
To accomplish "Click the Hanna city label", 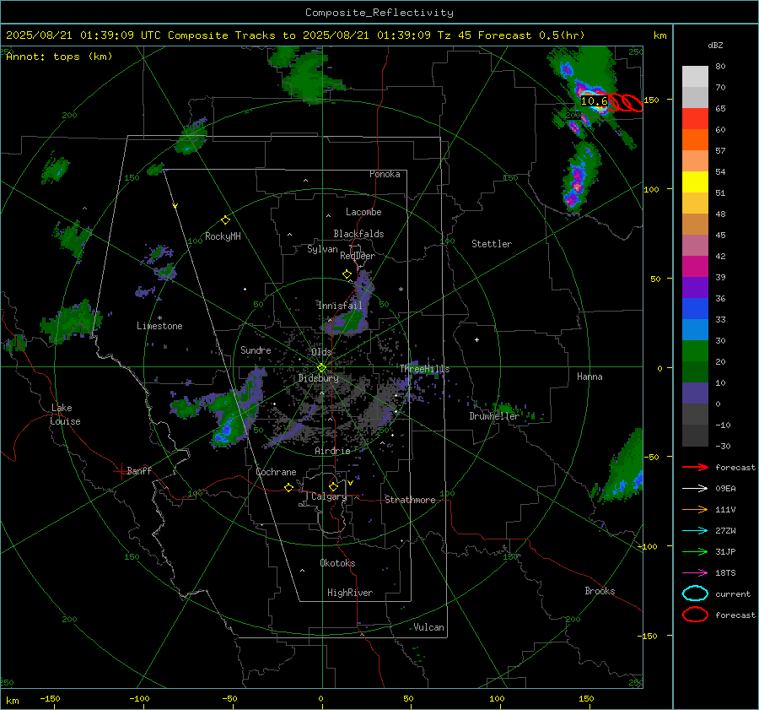I will coord(589,377).
